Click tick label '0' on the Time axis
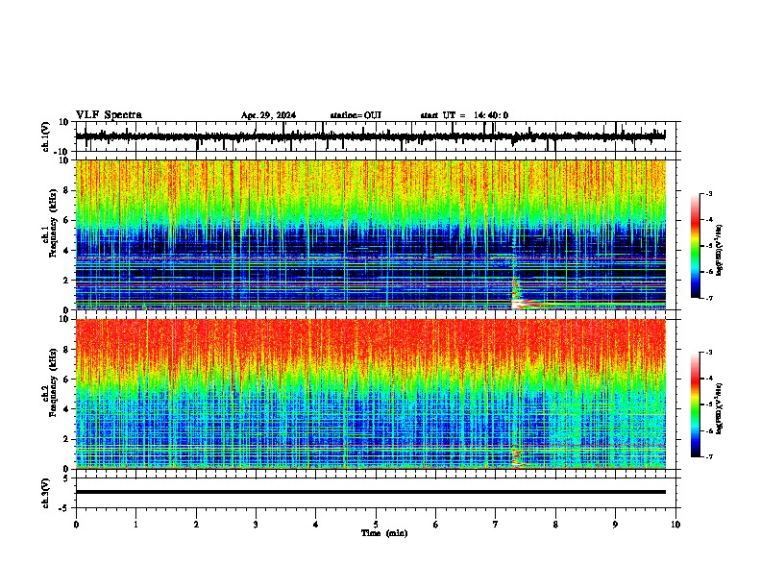 click(76, 525)
